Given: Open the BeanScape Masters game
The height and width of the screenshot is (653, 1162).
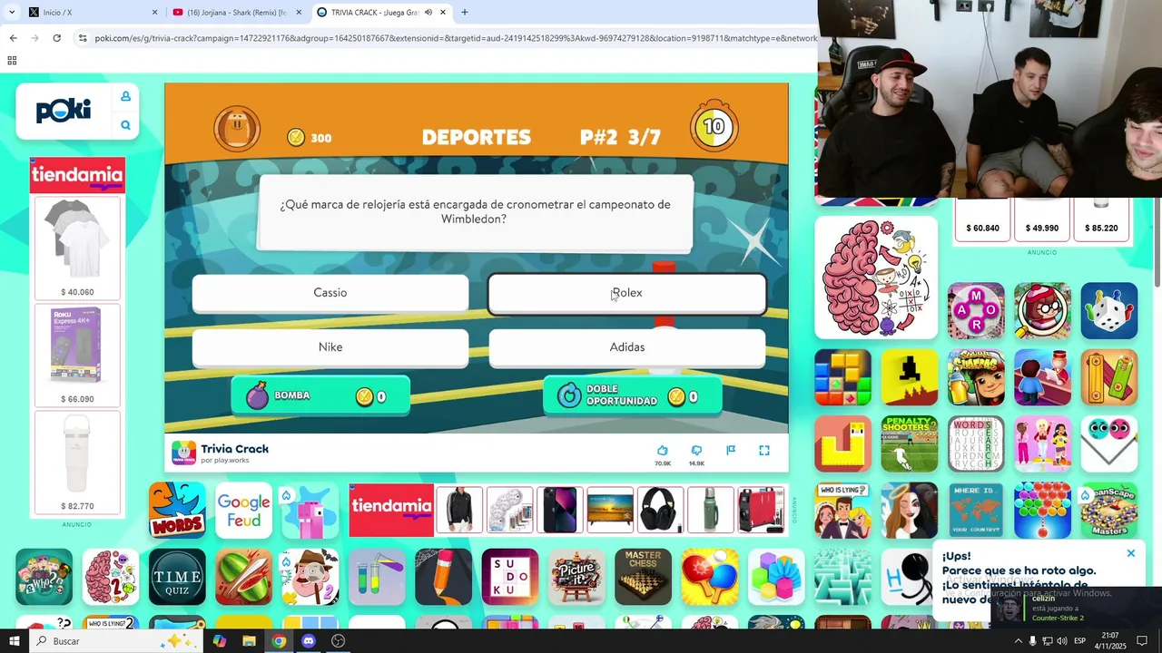Looking at the screenshot, I should pyautogui.click(x=1108, y=510).
